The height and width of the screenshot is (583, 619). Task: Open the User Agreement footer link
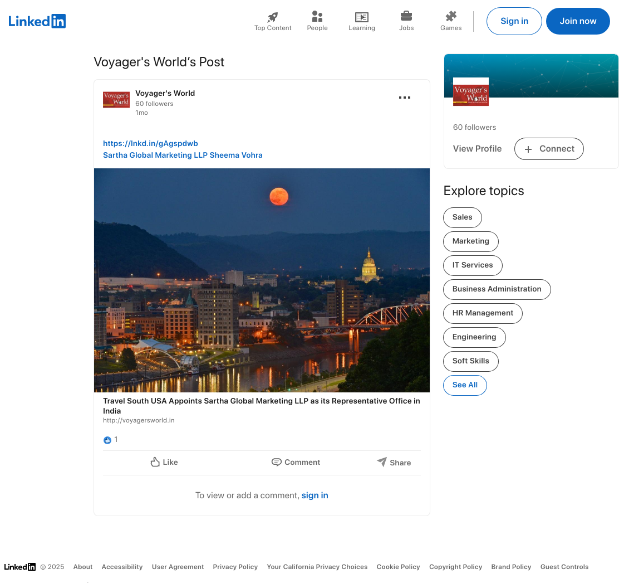178,567
